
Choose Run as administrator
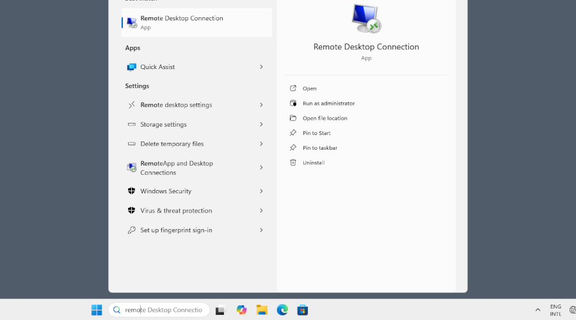coord(329,104)
